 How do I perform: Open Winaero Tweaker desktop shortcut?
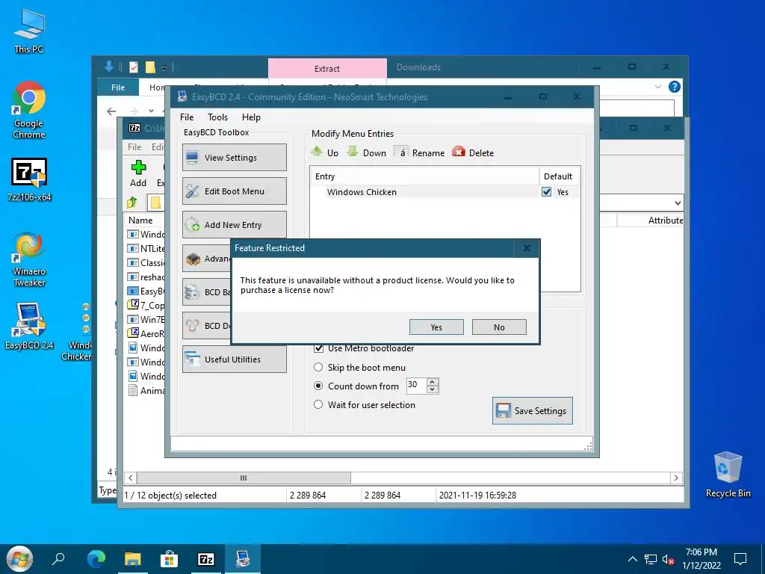point(29,259)
